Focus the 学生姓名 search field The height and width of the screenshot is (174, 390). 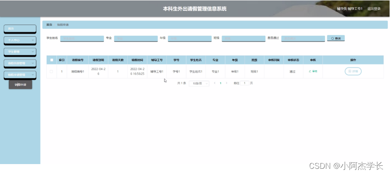[82, 38]
